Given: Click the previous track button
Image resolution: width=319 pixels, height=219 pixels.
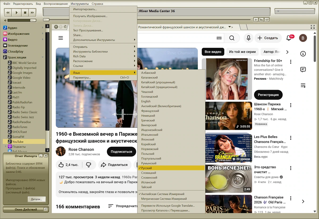Looking at the screenshot, I should (8, 12).
